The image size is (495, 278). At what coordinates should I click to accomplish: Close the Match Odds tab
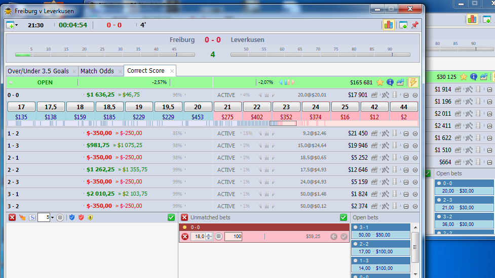click(x=120, y=71)
